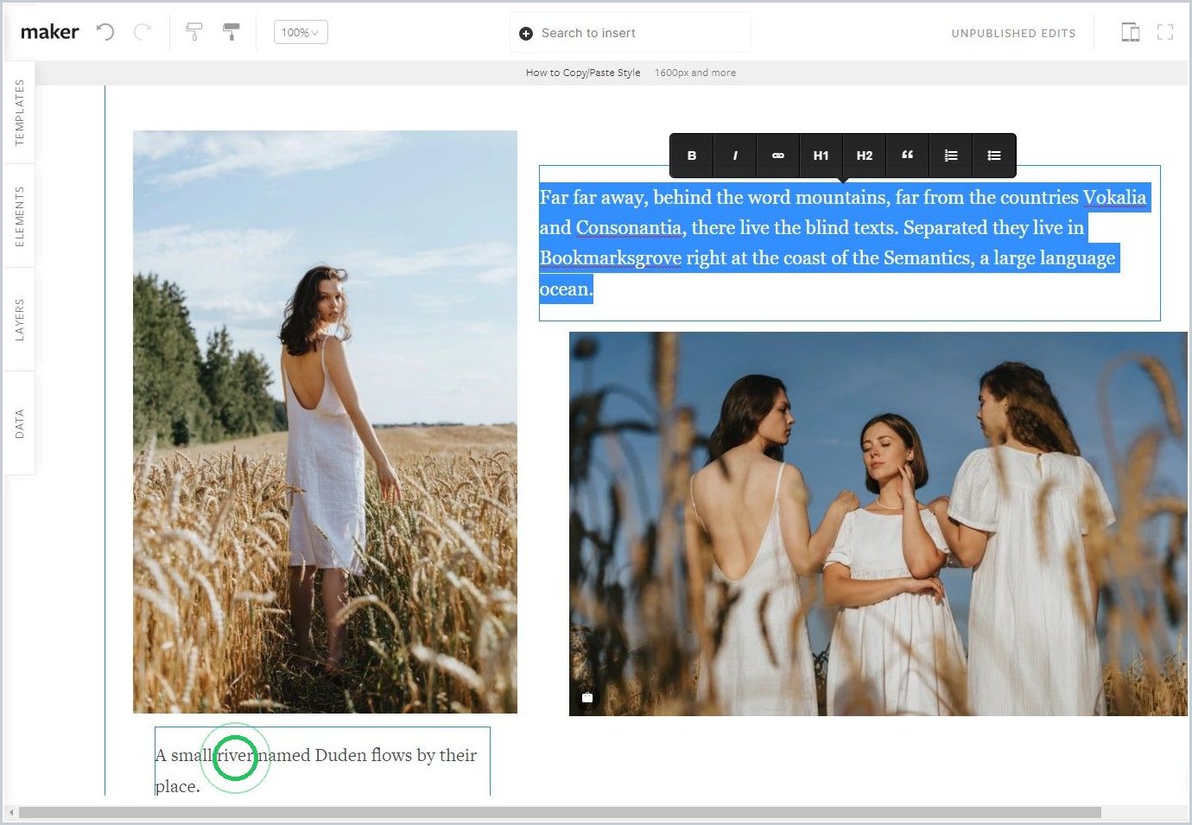Viewport: 1192px width, 825px height.
Task: Insert a link using the link icon
Action: point(778,155)
